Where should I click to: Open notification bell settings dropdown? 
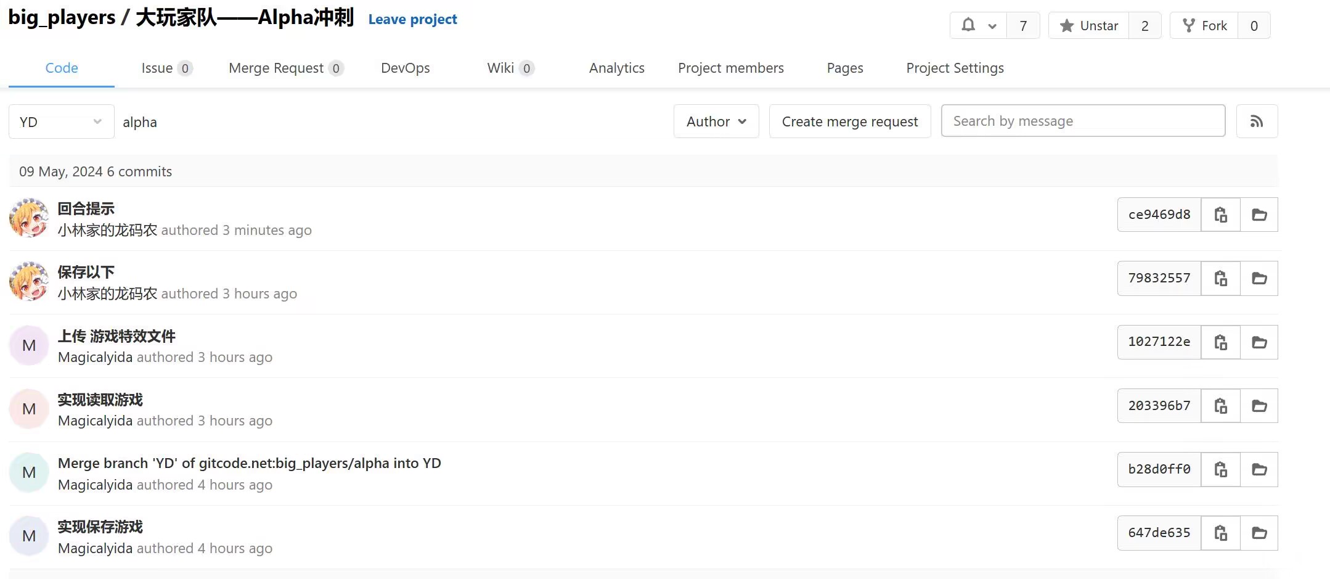[979, 25]
